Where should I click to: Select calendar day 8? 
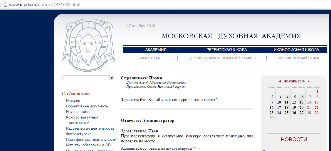coord(317,97)
